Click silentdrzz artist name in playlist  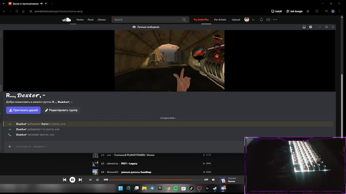[x=112, y=164]
